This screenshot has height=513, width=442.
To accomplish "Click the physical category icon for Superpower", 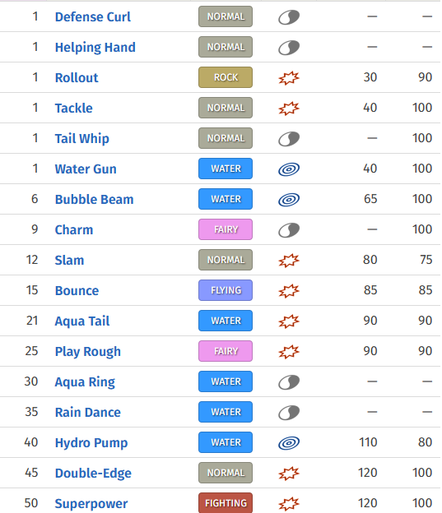I will click(289, 504).
